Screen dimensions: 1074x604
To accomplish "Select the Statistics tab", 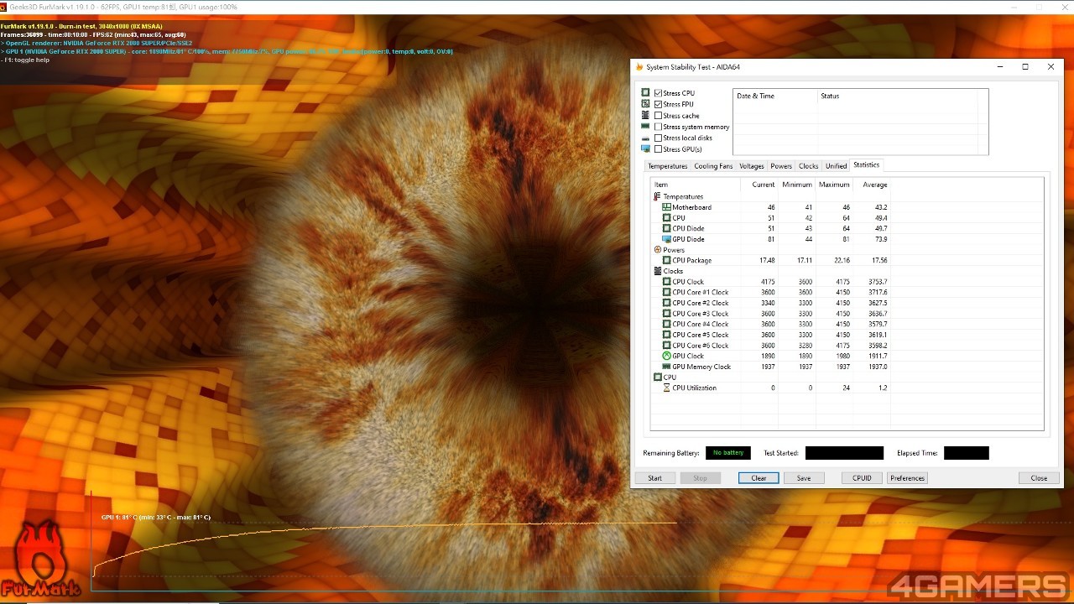I will coord(867,165).
